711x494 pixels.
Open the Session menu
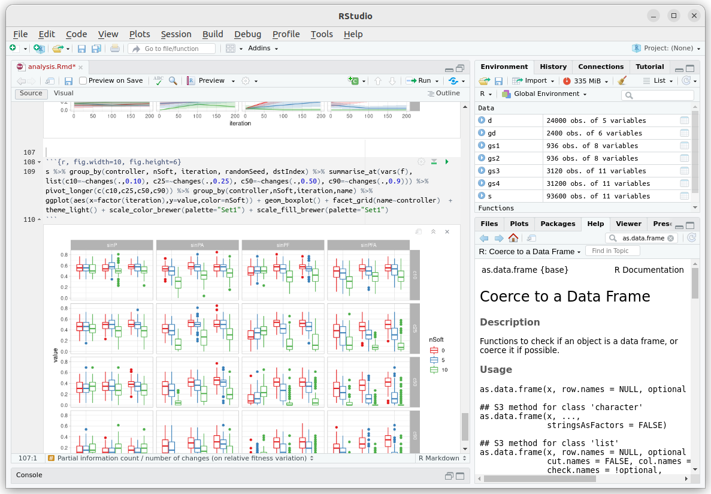176,34
